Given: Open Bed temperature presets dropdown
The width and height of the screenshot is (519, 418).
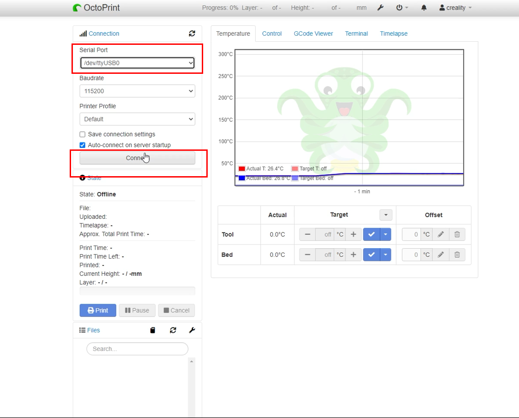Looking at the screenshot, I should (386, 255).
